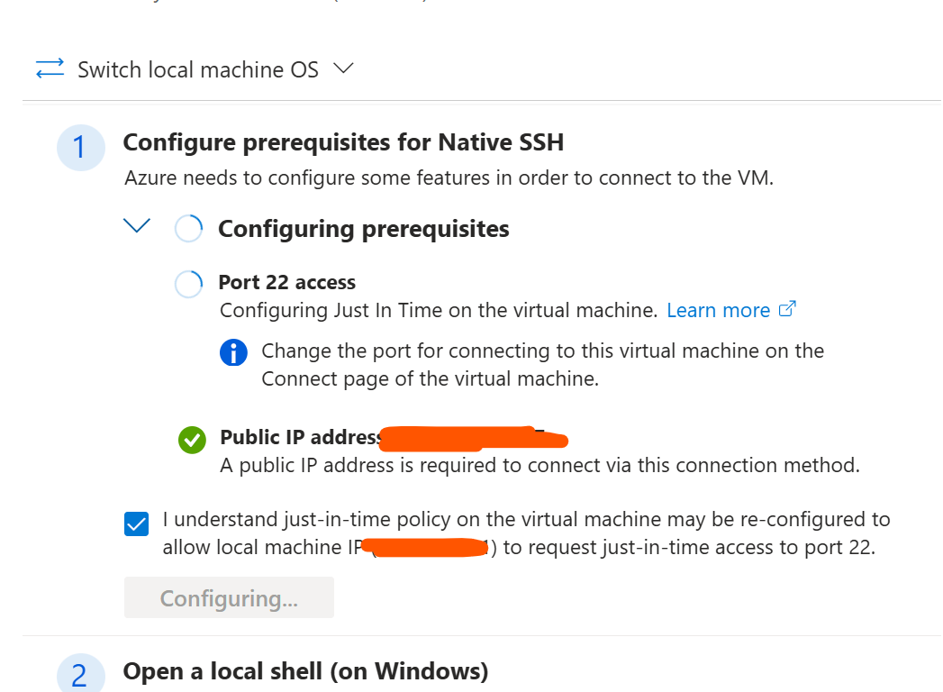
Task: Click the Configuring button
Action: (229, 596)
